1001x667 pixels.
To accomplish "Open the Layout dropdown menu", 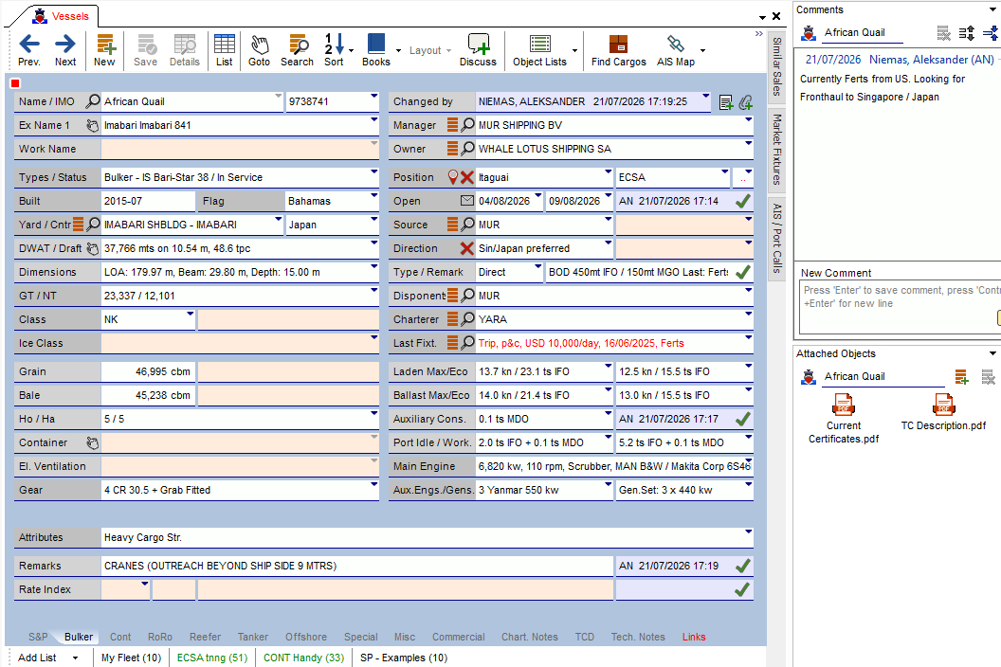I will (x=429, y=50).
